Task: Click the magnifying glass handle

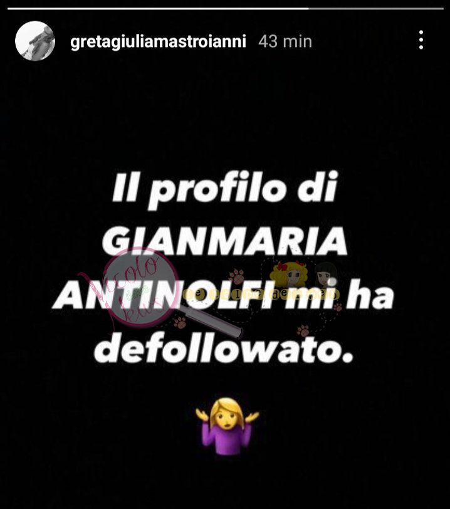Action: tap(209, 323)
